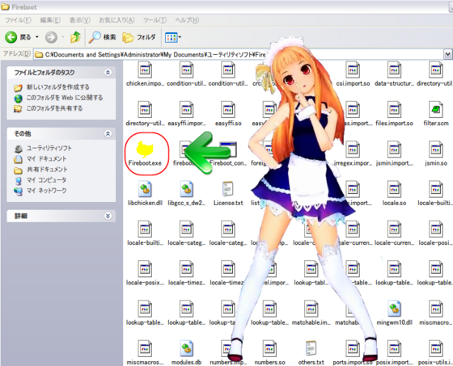Open the ファイル(F) menu
The image size is (453, 366).
coord(18,20)
